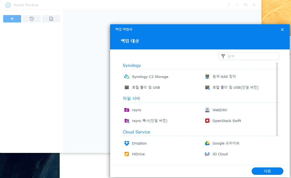Image resolution: width=291 pixels, height=178 pixels.
Task: Click the Hyper Backup app logo
Action: [x=8, y=5]
